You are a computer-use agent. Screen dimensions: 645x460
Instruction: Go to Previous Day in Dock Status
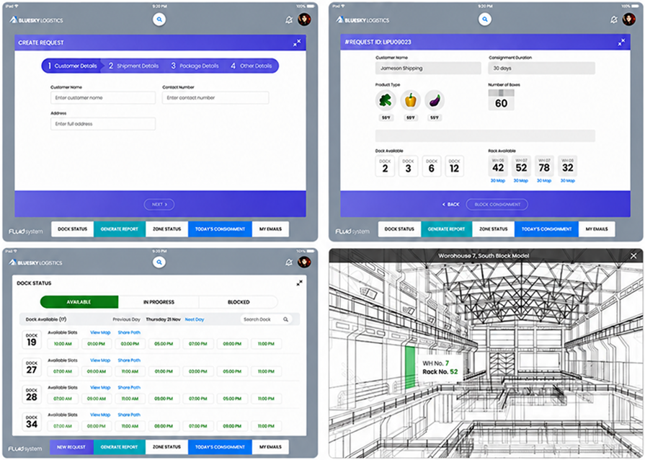(126, 319)
